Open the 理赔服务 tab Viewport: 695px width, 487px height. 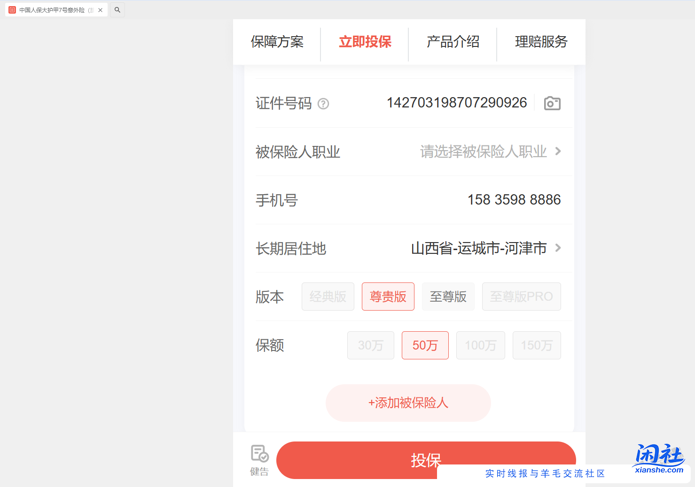tap(541, 42)
